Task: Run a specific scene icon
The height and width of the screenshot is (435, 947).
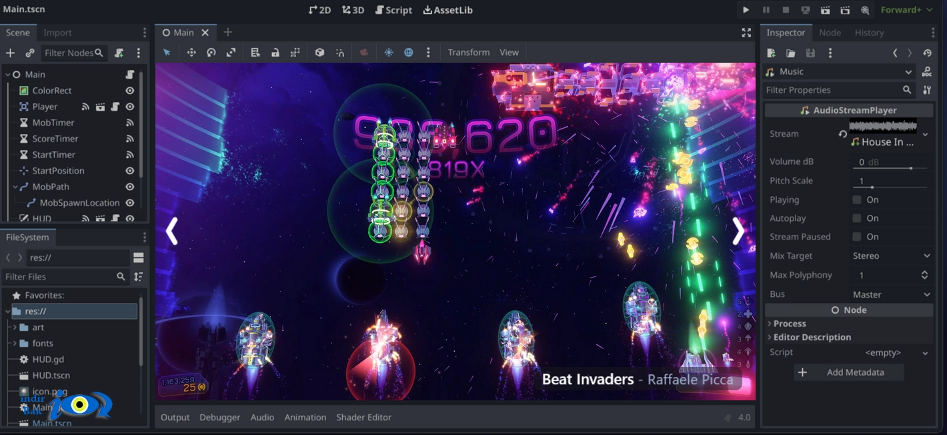Action: (x=845, y=10)
